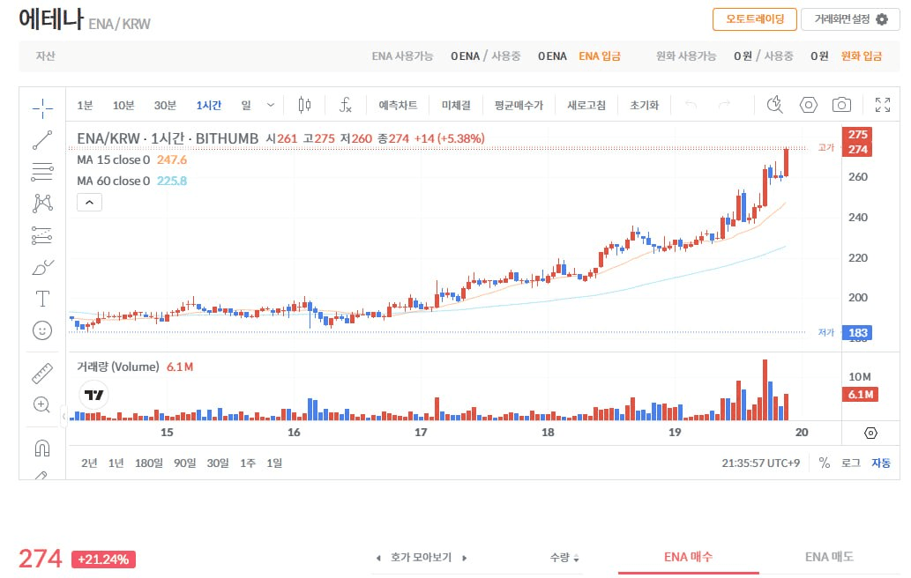
Task: Click the MA 15 close indicator legend
Action: click(132, 159)
